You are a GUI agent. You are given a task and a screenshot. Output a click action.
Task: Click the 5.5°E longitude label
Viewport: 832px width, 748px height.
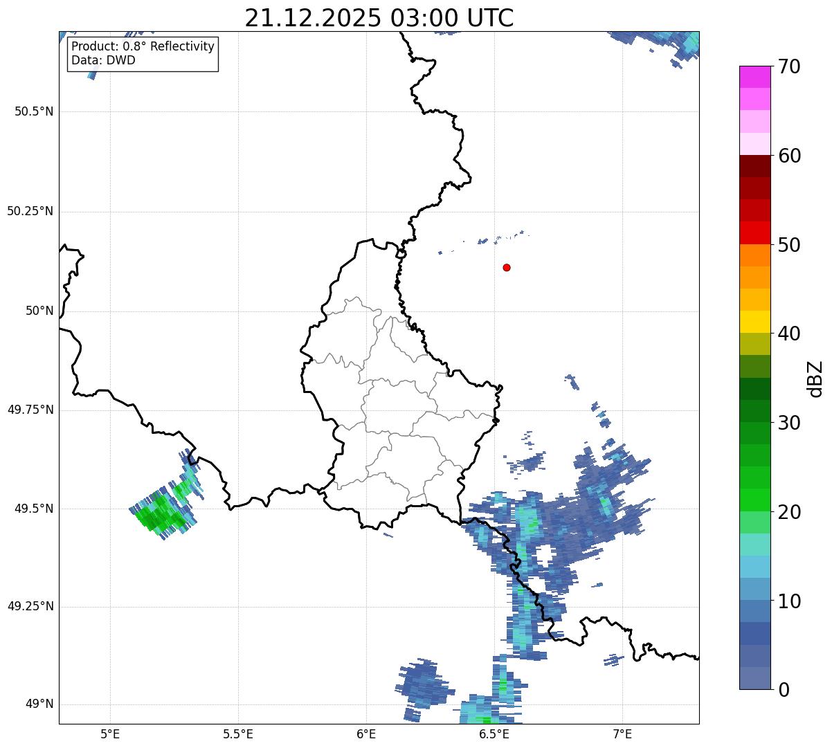(x=238, y=734)
